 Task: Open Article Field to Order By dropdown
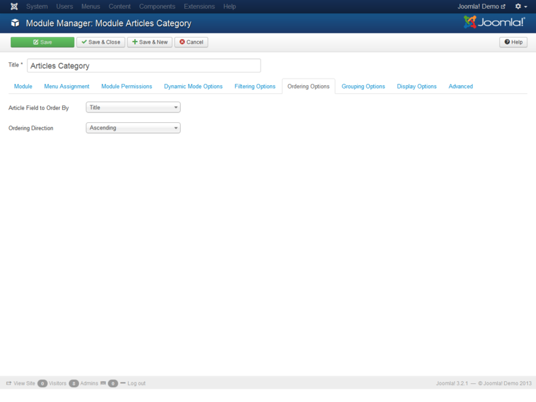tap(133, 107)
